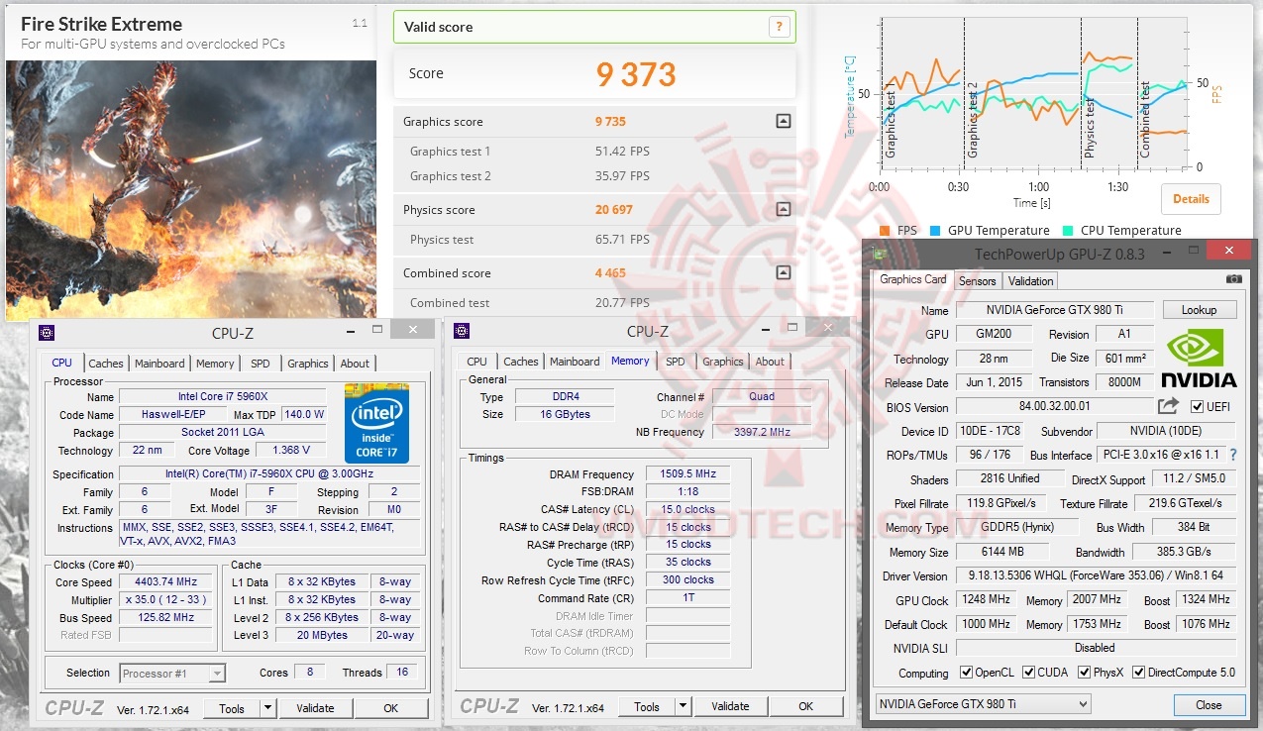The image size is (1263, 731).
Task: Click the NVIDIA logo in GPU-Z
Action: pos(1200,359)
